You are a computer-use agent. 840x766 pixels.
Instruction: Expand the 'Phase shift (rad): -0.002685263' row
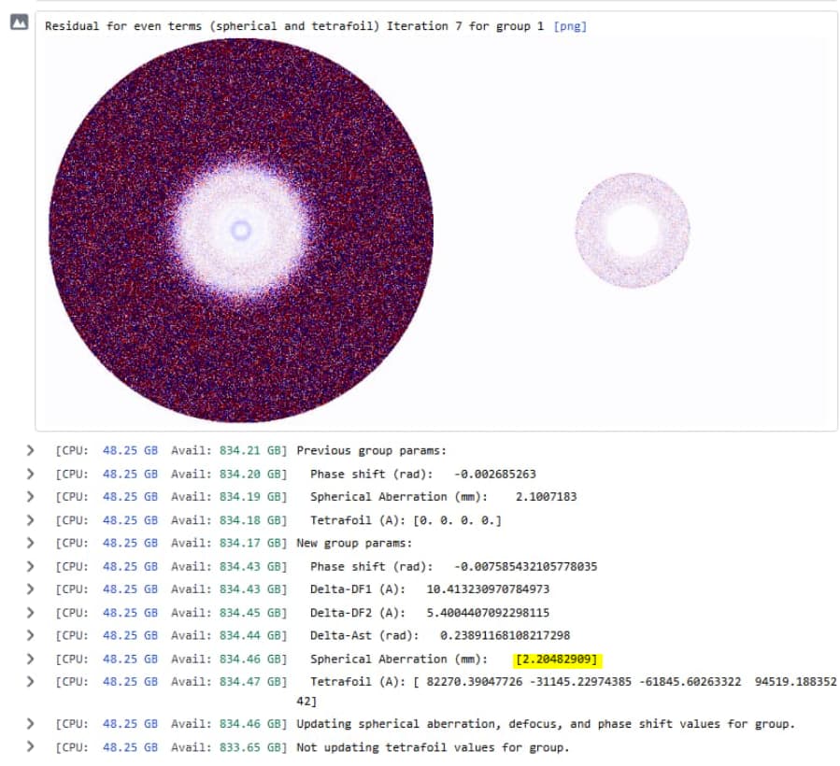(x=31, y=474)
